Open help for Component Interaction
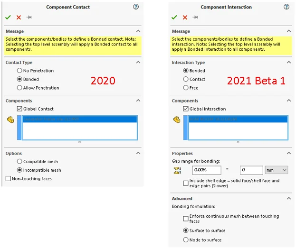Screen dimensions: 296x248 pos(286,7)
